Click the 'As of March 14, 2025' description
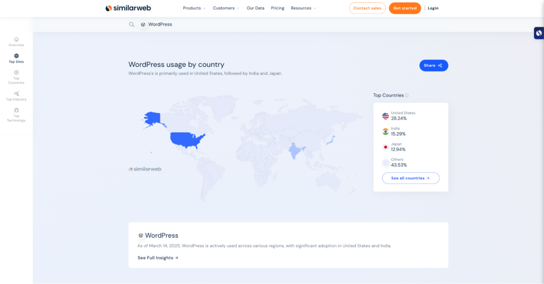Viewport: 544px width, 284px height. tap(264, 246)
